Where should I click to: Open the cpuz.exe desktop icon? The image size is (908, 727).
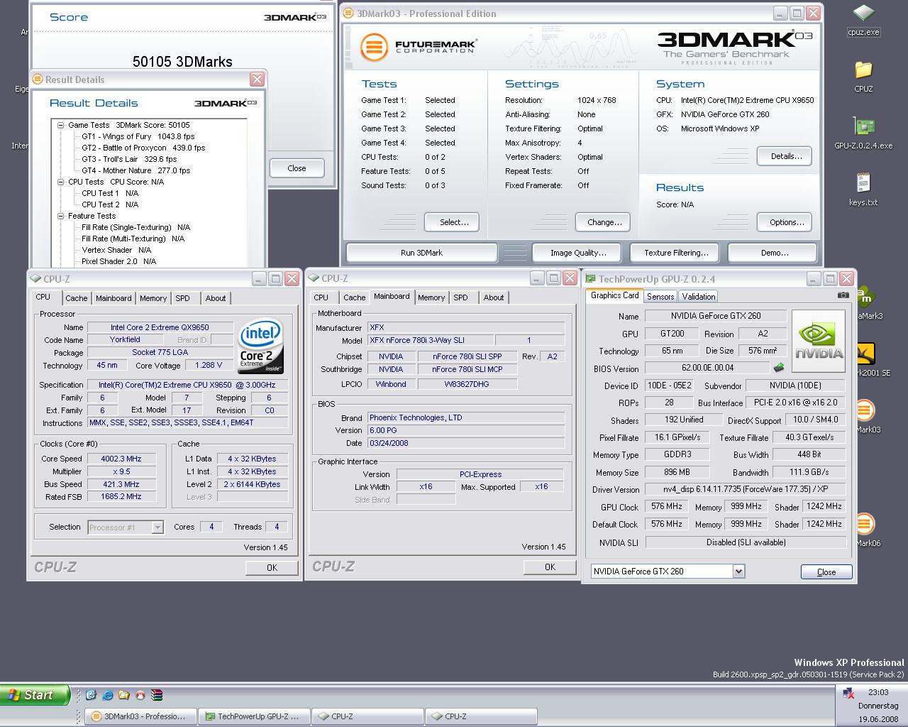pyautogui.click(x=863, y=13)
